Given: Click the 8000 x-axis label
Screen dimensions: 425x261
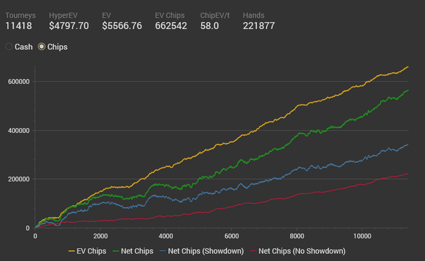Looking at the screenshot, I should [297, 236].
